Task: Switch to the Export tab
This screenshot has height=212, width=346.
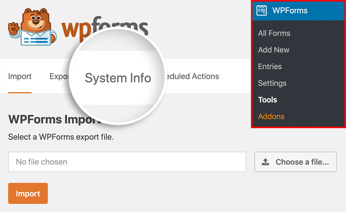Action: pyautogui.click(x=59, y=76)
